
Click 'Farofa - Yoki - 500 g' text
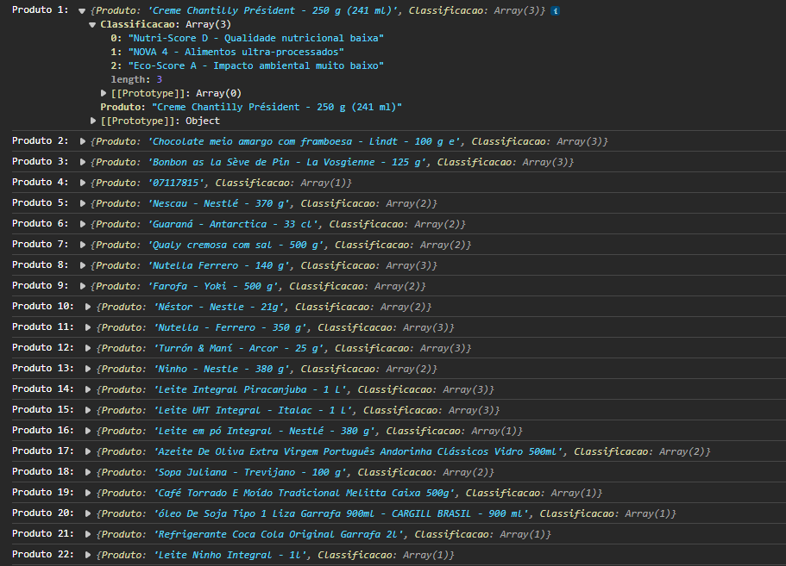point(215,286)
